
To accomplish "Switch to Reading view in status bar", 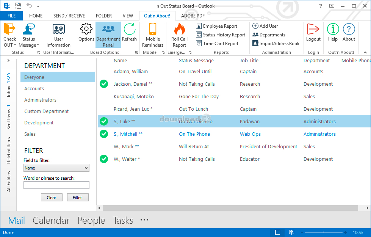I will (291, 232).
